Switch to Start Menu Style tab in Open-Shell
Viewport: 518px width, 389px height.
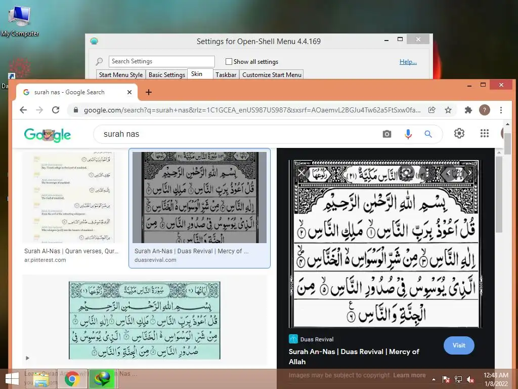[x=120, y=75]
